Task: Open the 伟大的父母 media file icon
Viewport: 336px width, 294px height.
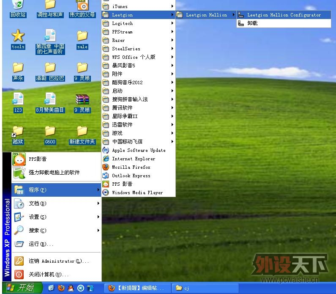Action: point(82,8)
